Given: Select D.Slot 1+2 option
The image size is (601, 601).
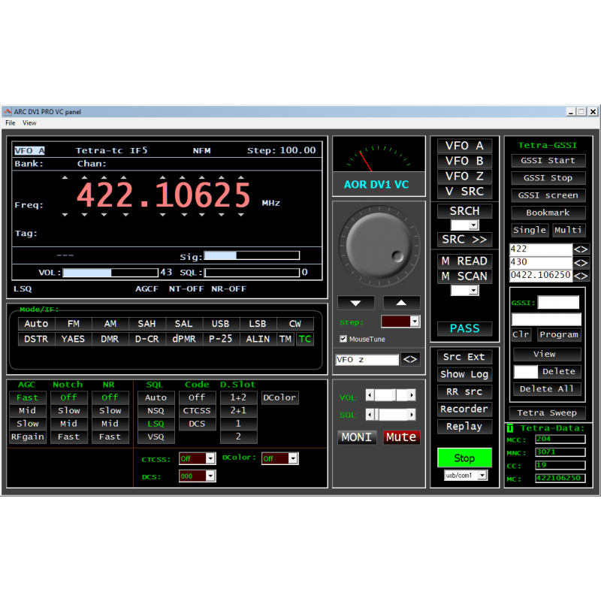Looking at the screenshot, I should click(238, 397).
